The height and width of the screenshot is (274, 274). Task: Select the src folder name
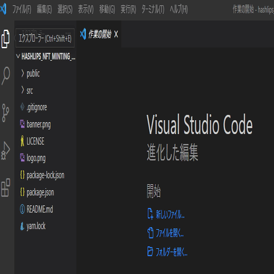pyautogui.click(x=30, y=90)
